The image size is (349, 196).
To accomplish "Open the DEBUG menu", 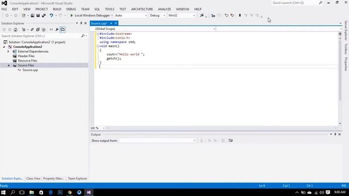I will click(x=71, y=9).
